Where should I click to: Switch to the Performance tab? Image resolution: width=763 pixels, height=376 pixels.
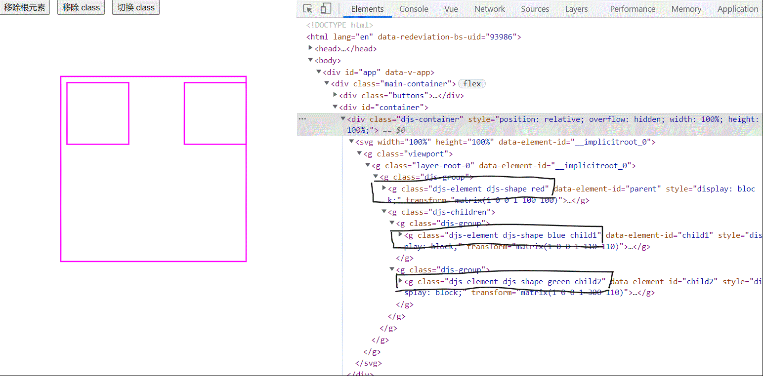pyautogui.click(x=633, y=9)
